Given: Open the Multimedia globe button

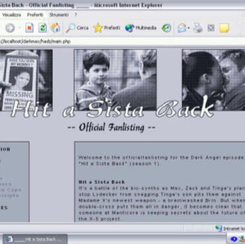Looking at the screenshot, I should click(x=141, y=28).
